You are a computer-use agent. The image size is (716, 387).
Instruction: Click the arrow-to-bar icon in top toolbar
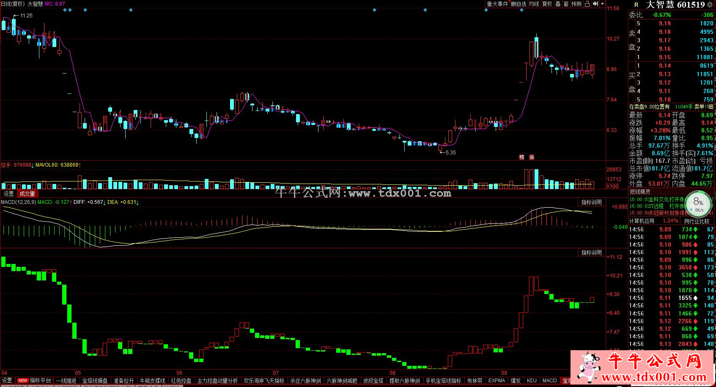pyautogui.click(x=595, y=4)
